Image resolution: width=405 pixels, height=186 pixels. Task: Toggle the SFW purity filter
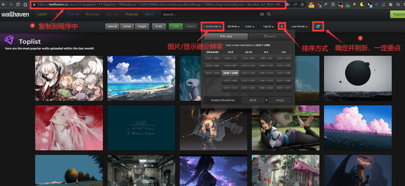(x=176, y=27)
